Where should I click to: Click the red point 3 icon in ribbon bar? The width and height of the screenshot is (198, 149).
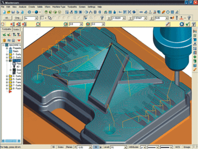pyautogui.click(x=24, y=24)
